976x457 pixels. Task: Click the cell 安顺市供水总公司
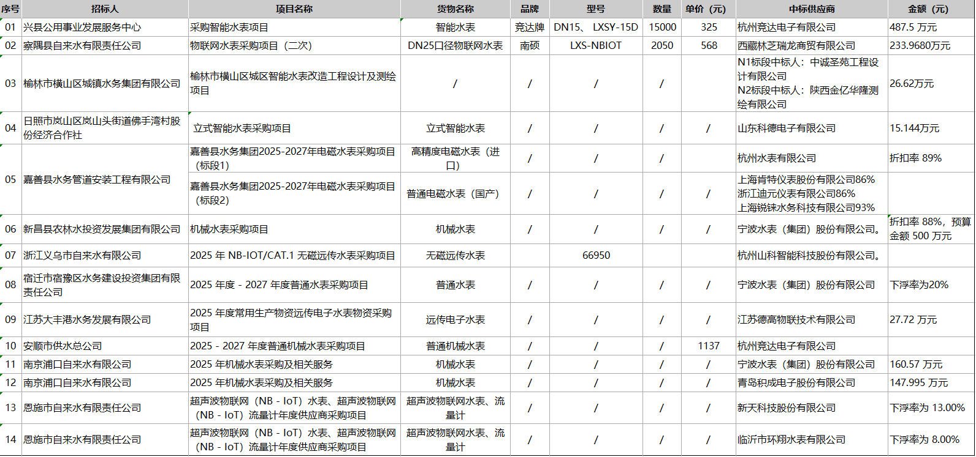point(105,346)
